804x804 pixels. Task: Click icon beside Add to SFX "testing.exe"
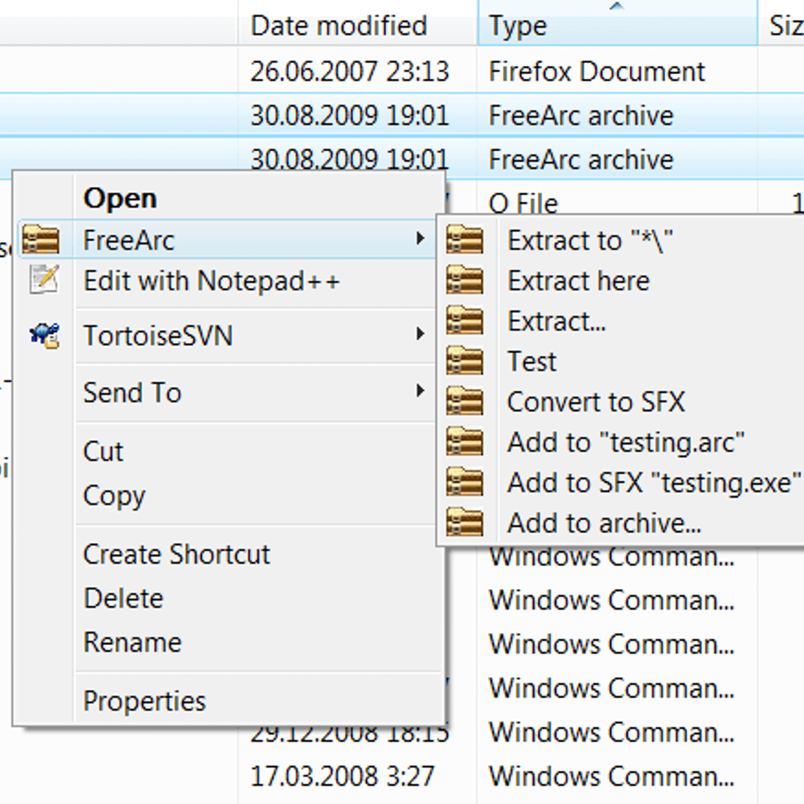click(x=465, y=482)
